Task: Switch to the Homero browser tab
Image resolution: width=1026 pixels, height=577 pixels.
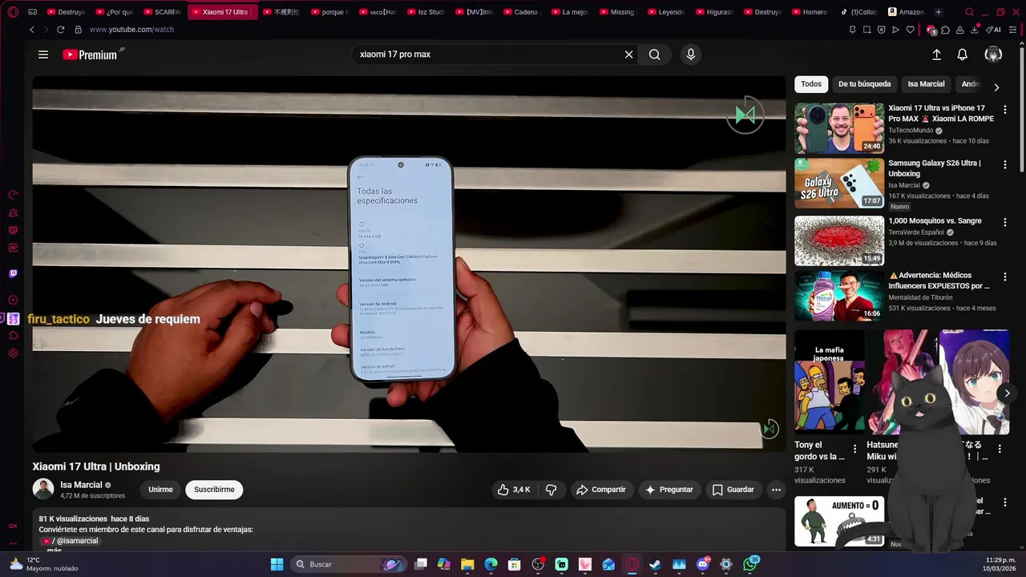Action: (x=810, y=12)
